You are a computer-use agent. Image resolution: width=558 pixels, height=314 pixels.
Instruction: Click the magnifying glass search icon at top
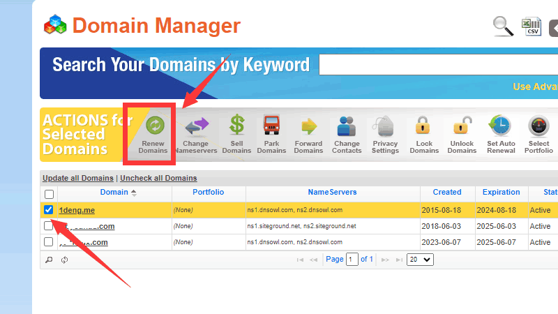point(503,27)
